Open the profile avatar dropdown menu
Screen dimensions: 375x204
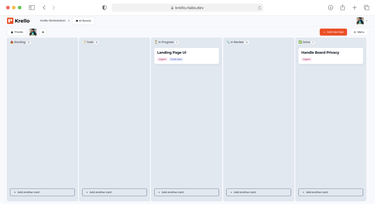(360, 20)
